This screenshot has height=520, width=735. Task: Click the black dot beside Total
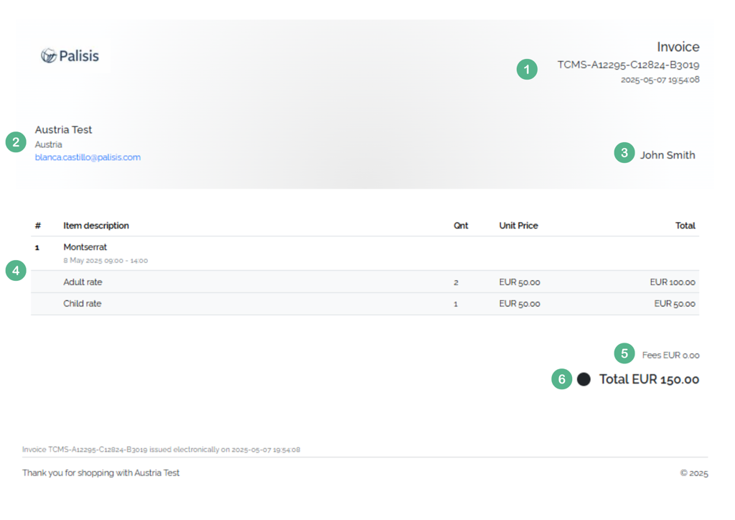pos(584,379)
